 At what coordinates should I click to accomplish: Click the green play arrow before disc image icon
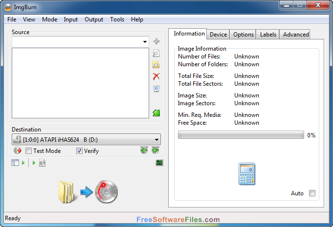tap(34, 163)
